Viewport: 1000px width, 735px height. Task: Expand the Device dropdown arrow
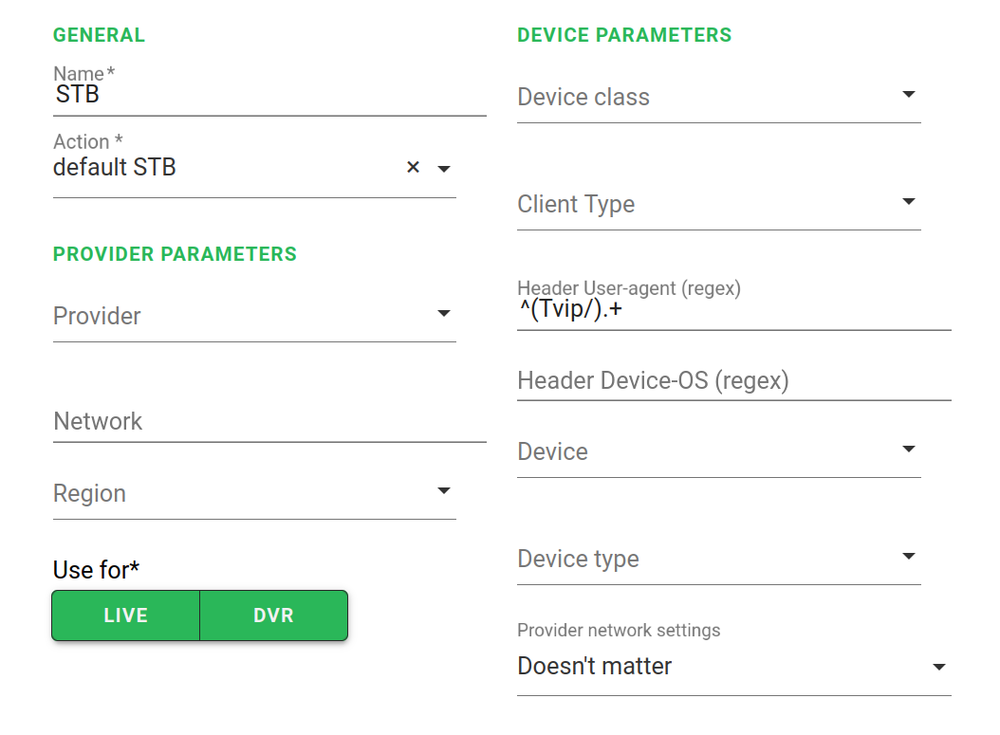908,450
